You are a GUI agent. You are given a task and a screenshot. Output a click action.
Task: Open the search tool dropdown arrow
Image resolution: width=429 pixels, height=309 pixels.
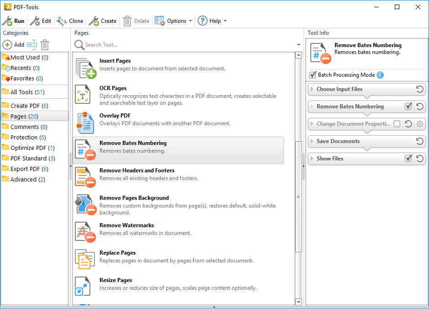298,45
